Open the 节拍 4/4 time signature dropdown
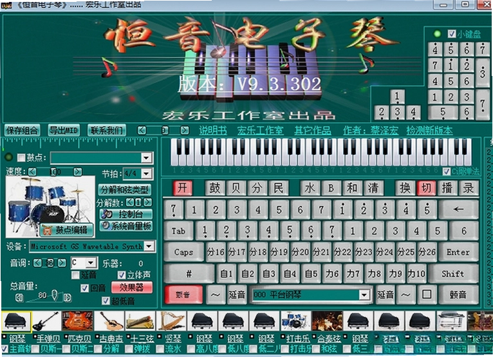The image size is (493, 357). pyautogui.click(x=147, y=174)
